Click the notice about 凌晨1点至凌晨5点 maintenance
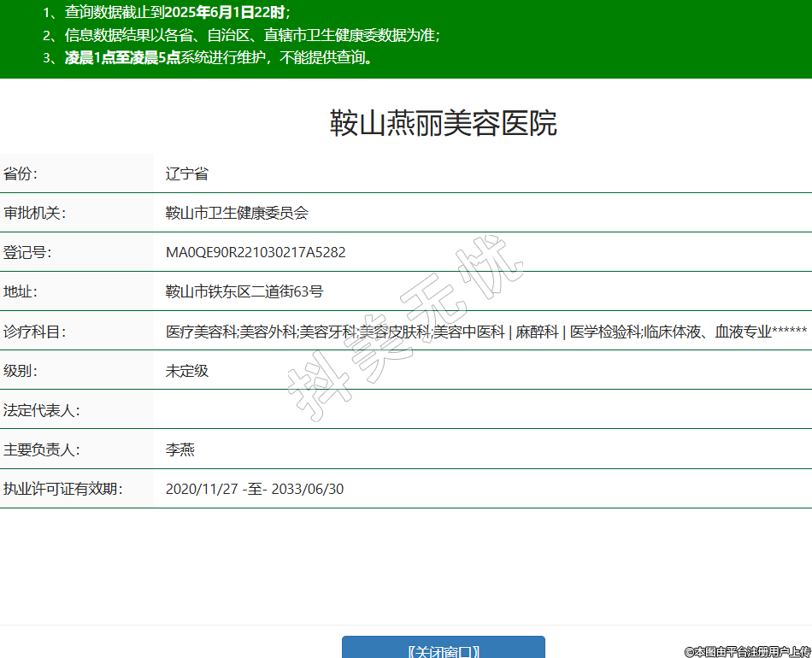Viewport: 812px width, 658px height. [219, 58]
